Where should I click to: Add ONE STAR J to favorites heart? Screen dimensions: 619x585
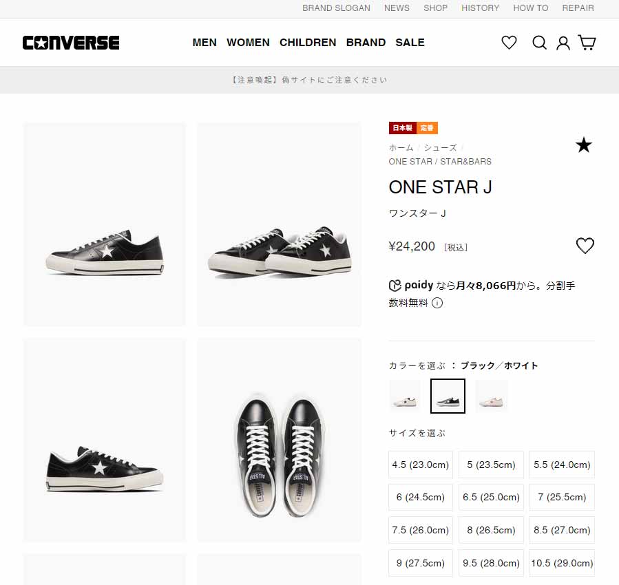(585, 246)
